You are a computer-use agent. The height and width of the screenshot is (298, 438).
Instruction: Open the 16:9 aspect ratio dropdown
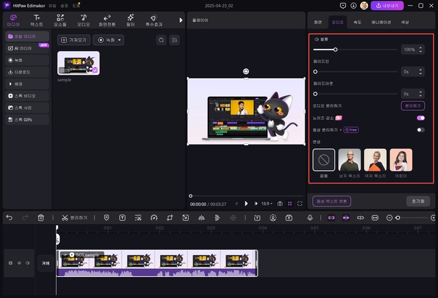click(x=267, y=204)
